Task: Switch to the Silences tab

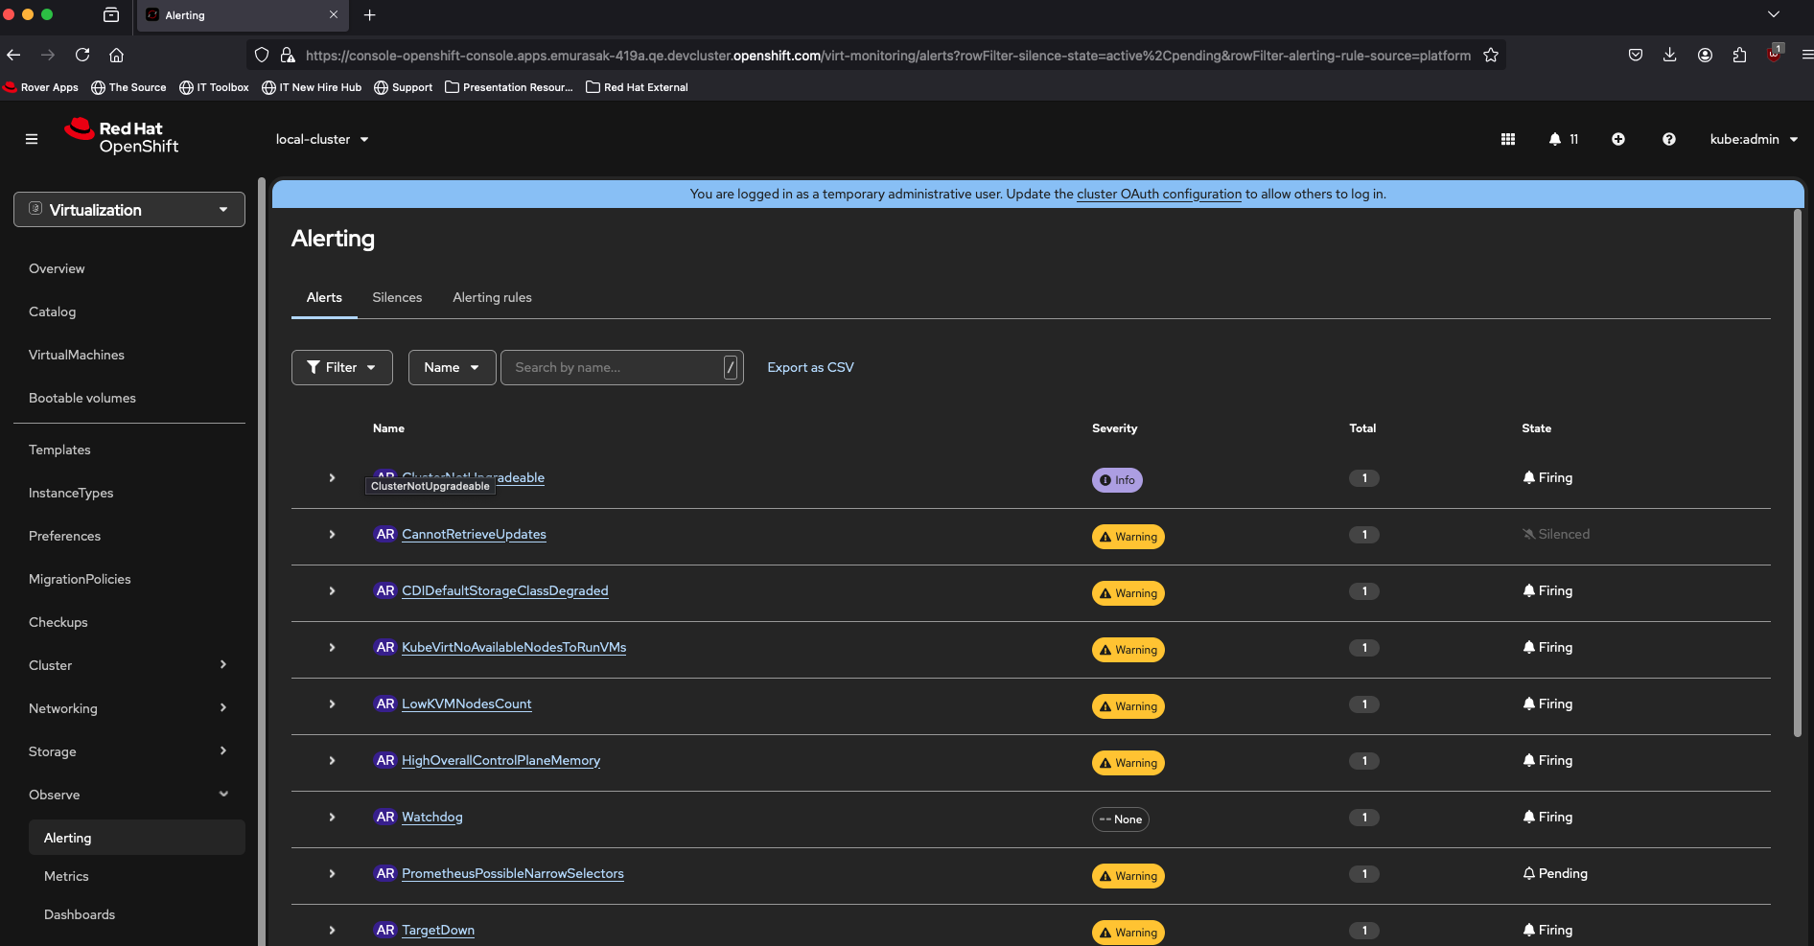Action: tap(397, 297)
